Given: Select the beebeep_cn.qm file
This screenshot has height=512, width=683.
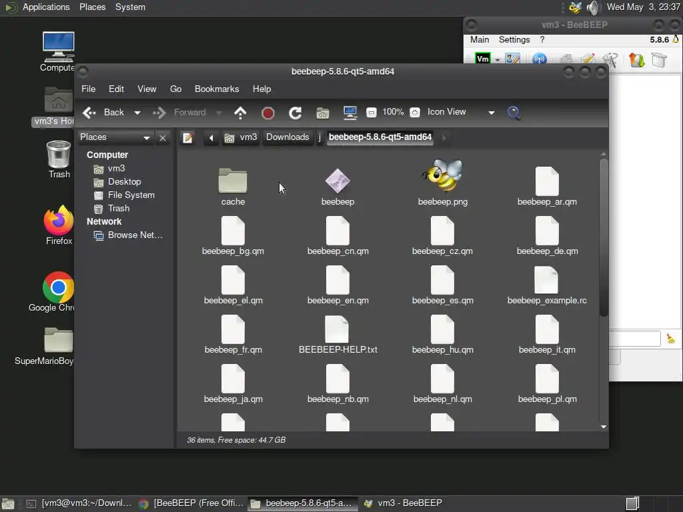Looking at the screenshot, I should [x=337, y=237].
